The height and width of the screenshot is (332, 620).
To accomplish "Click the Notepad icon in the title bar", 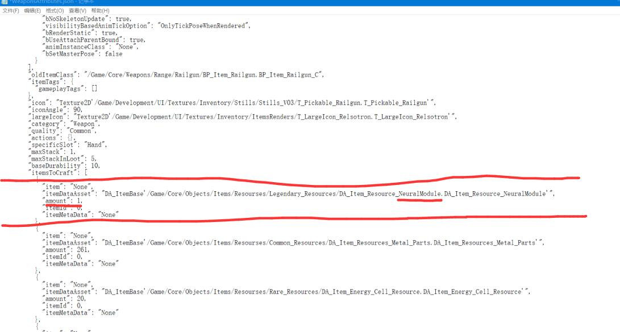I will click(4, 2).
